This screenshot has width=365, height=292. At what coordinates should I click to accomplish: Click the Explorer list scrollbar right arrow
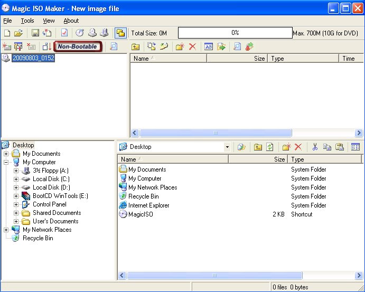click(x=359, y=276)
